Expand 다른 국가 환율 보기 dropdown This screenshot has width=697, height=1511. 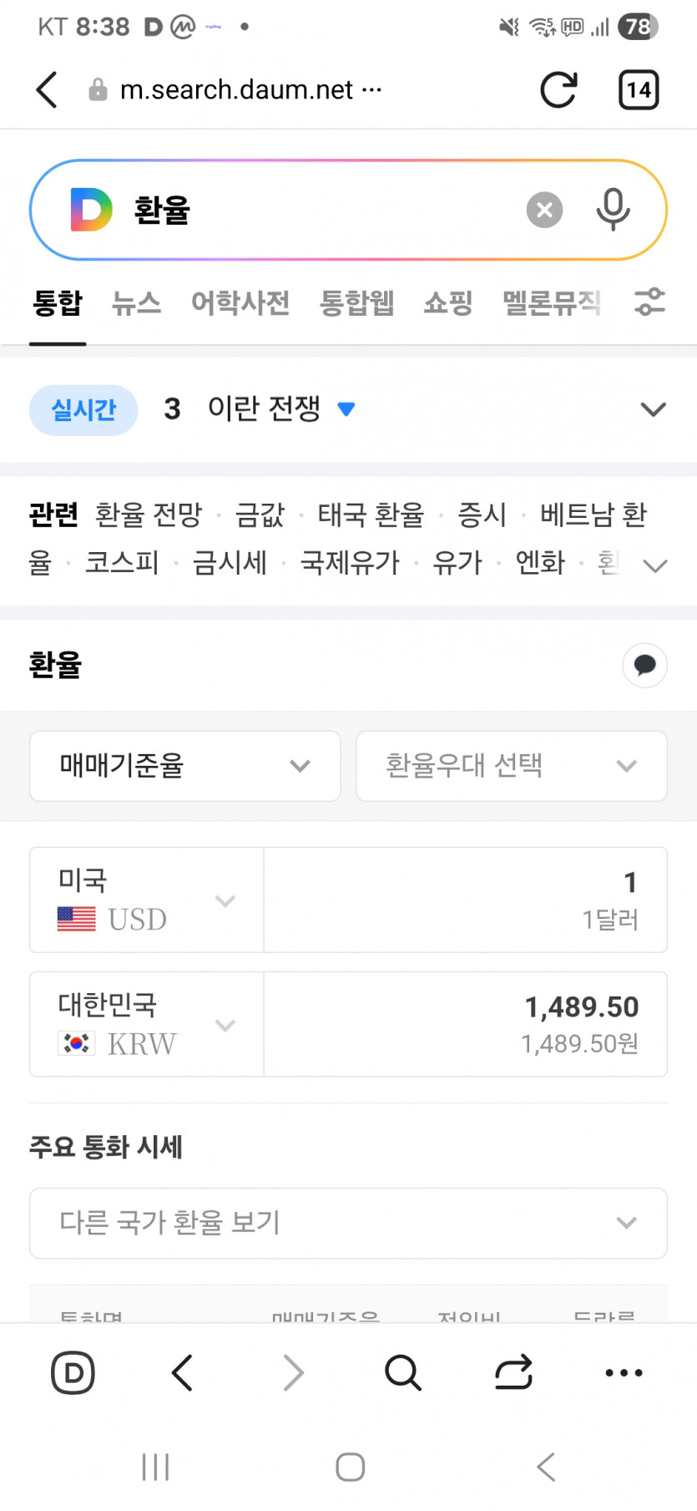coord(348,1223)
